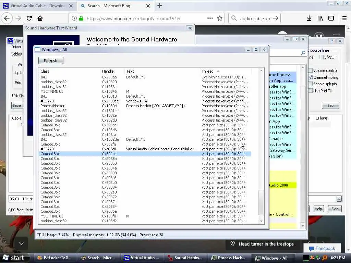Select the ProcessHacker class row

click(x=145, y=106)
